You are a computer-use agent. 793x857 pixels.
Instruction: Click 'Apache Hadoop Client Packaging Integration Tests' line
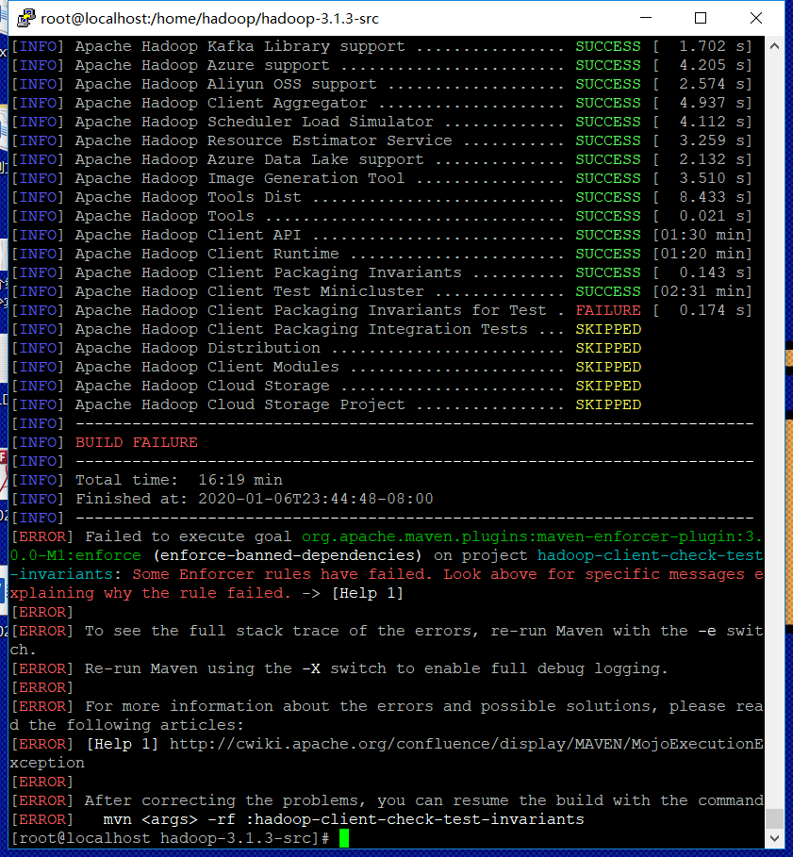coord(326,329)
